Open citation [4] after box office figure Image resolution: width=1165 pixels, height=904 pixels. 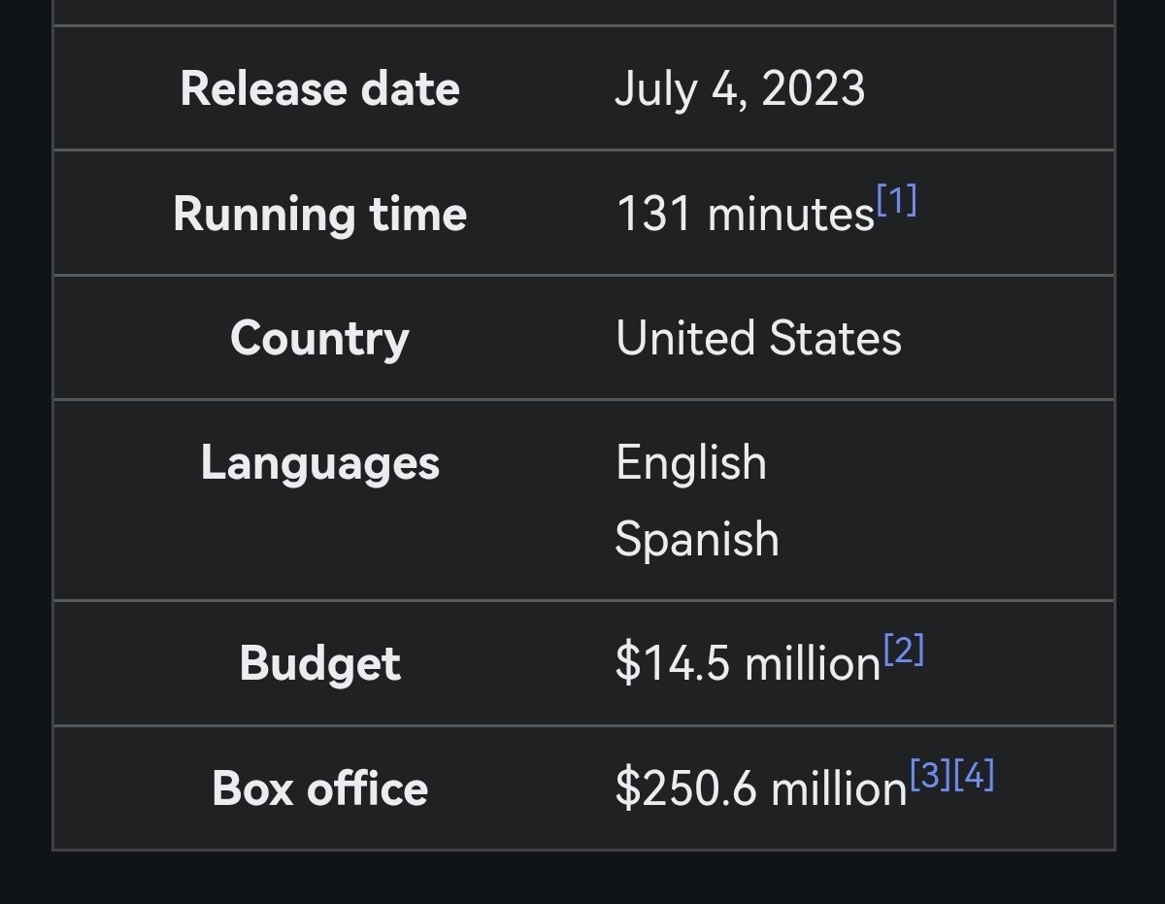pyautogui.click(x=974, y=775)
